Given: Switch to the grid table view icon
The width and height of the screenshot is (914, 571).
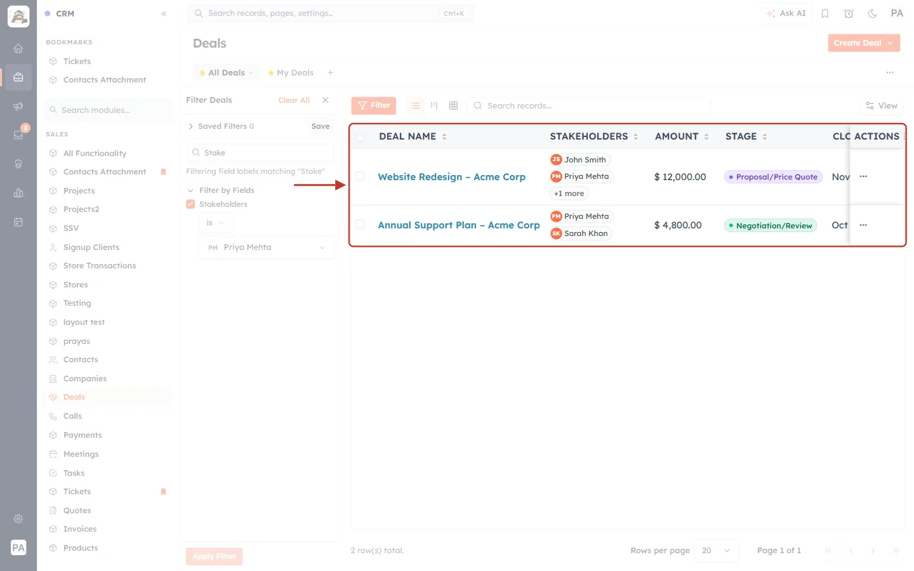Looking at the screenshot, I should (453, 105).
